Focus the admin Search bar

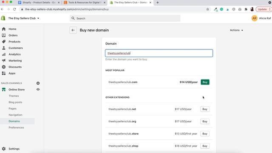point(125,18)
